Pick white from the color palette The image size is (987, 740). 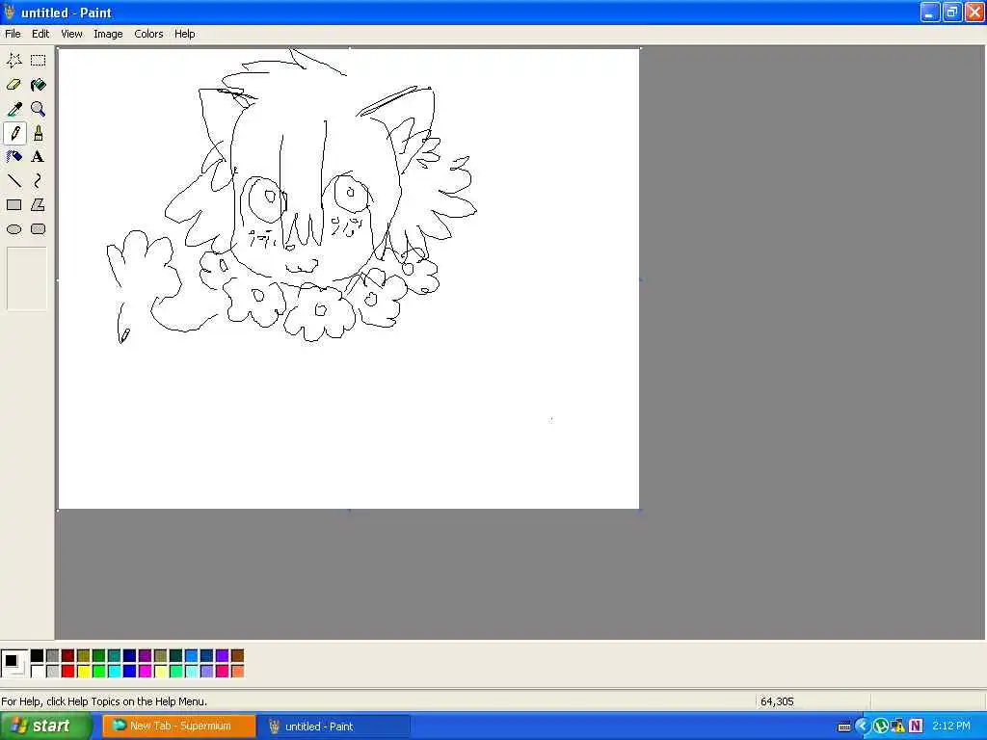(38, 672)
